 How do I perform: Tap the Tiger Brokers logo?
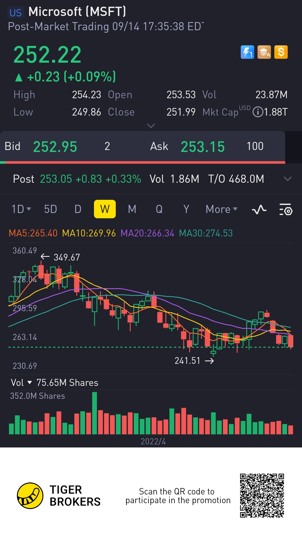[x=30, y=496]
